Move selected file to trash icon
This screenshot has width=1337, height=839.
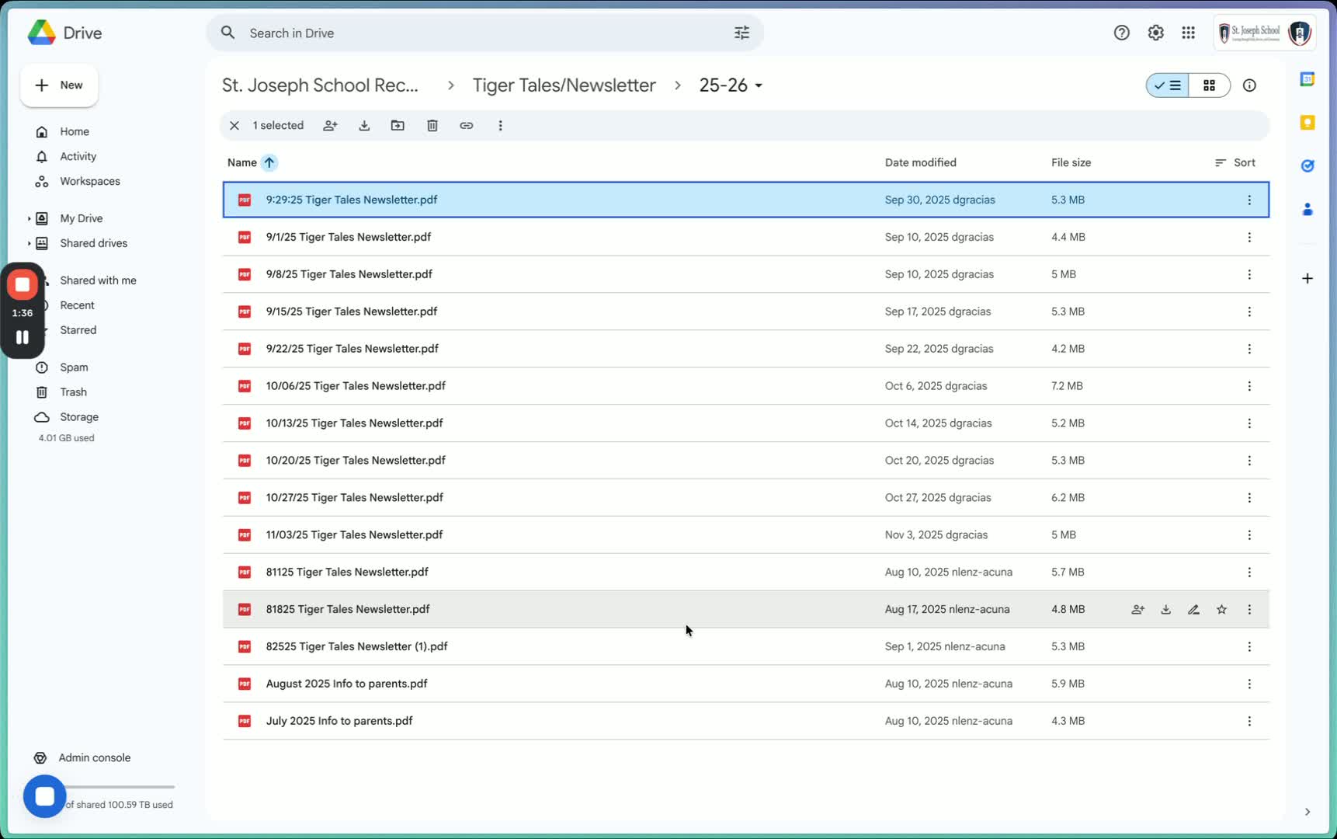[x=432, y=125]
